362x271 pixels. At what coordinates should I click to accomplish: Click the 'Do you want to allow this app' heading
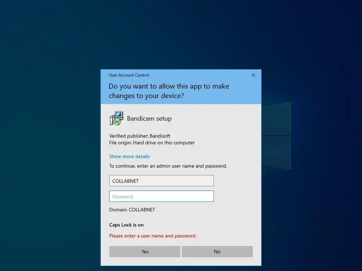tap(169, 91)
